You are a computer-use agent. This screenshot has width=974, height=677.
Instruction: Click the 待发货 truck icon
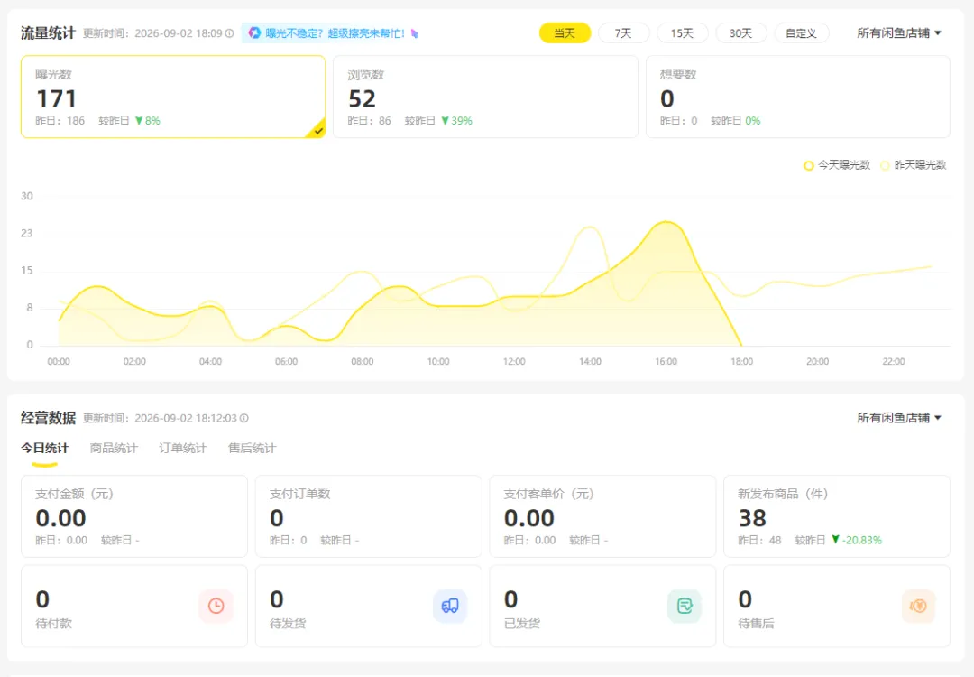pyautogui.click(x=450, y=606)
